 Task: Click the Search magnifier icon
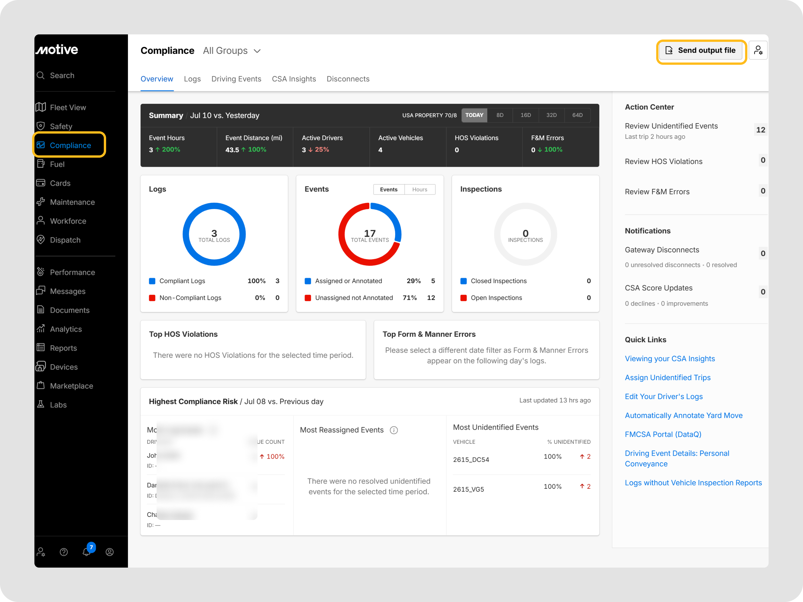tap(41, 75)
